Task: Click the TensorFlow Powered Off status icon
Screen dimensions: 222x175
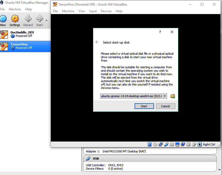Action: pos(13,48)
